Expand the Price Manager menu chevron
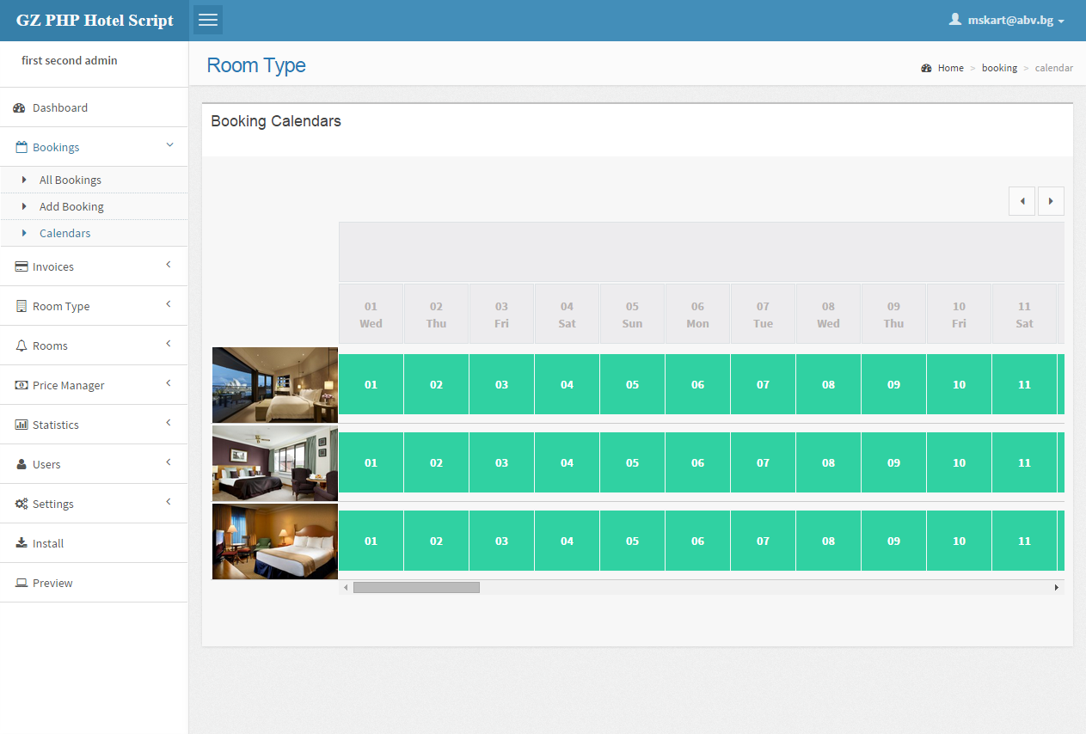This screenshot has height=734, width=1086. pyautogui.click(x=169, y=383)
